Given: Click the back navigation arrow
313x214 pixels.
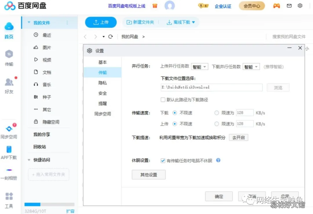Looking at the screenshot, I should click(85, 37).
